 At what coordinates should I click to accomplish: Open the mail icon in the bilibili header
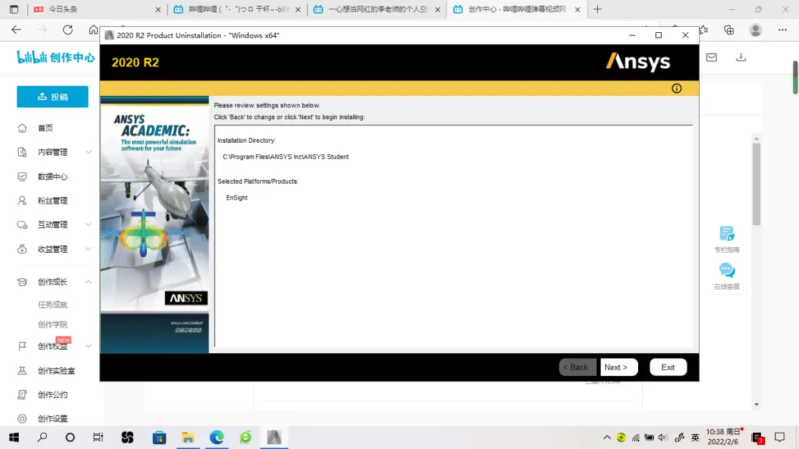pyautogui.click(x=711, y=57)
